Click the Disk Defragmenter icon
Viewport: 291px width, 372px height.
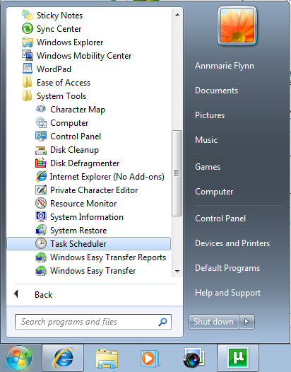coord(41,163)
